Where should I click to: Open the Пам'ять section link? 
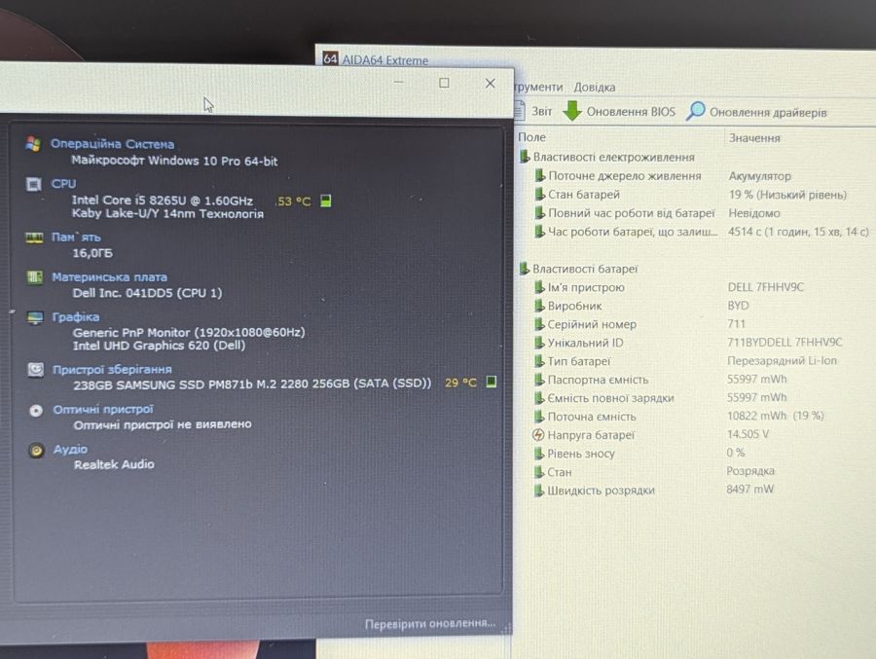[76, 237]
